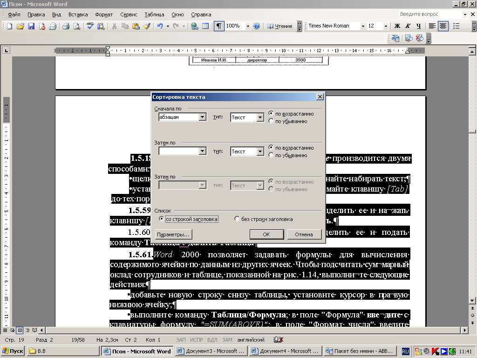This screenshot has width=477, height=358.
Task: Toggle ЗАМ overtype mode in the status bar
Action: [x=227, y=340]
